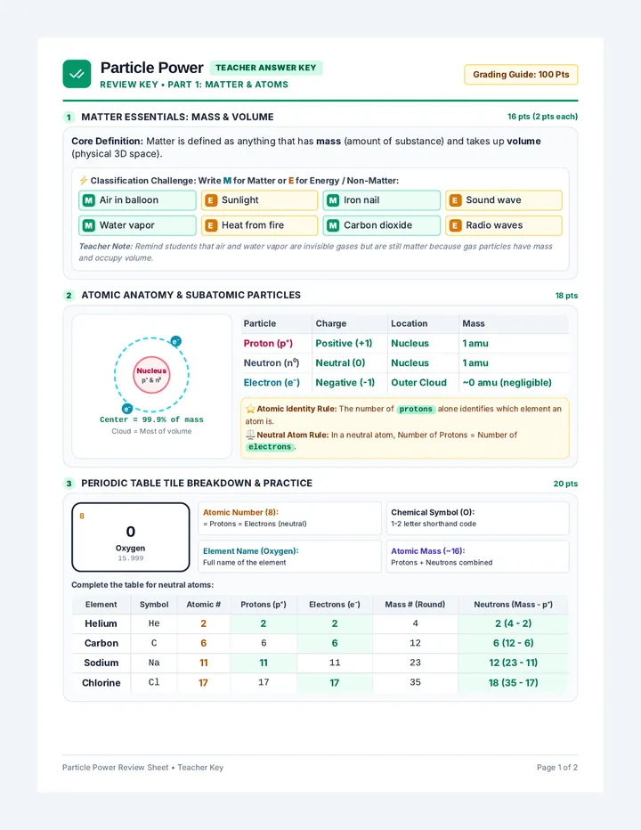Click the 'Center = 99.9% of mass' caption
This screenshot has height=830, width=641.
coord(151,419)
